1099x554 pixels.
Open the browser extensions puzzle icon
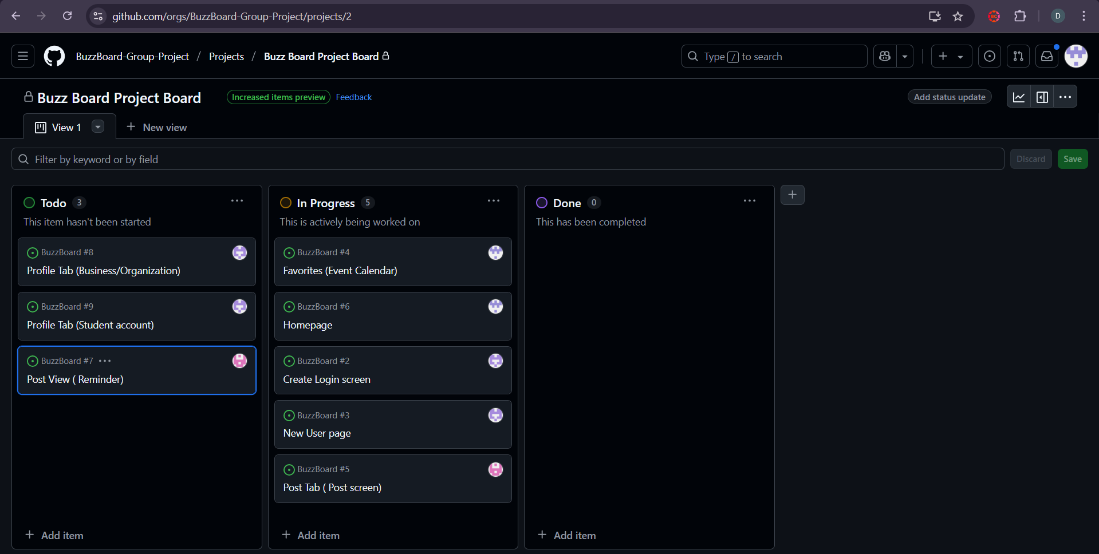pyautogui.click(x=1020, y=16)
